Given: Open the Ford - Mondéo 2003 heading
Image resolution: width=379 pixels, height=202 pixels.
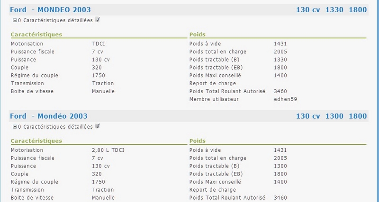Looking at the screenshot, I should point(49,116).
